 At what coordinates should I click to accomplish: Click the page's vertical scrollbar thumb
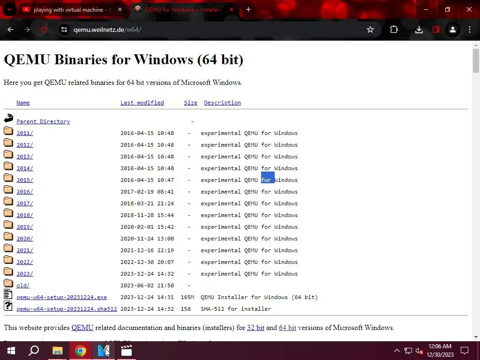(x=476, y=60)
